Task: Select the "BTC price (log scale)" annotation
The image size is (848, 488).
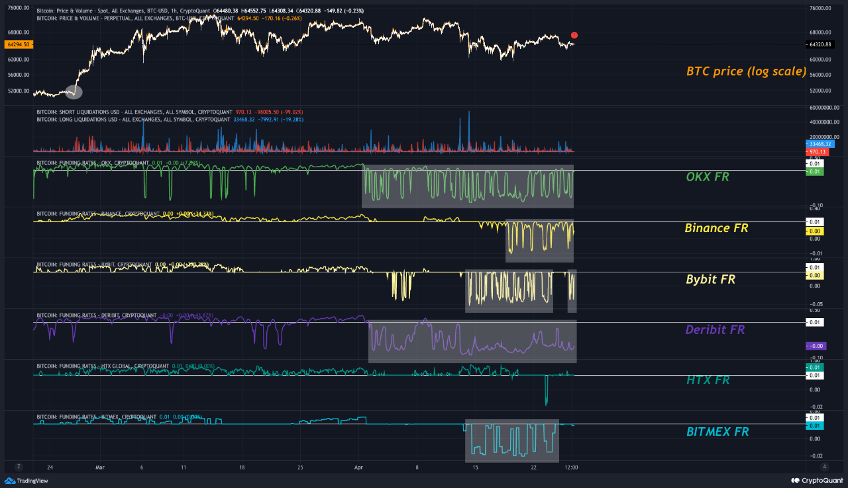Action: (x=745, y=71)
